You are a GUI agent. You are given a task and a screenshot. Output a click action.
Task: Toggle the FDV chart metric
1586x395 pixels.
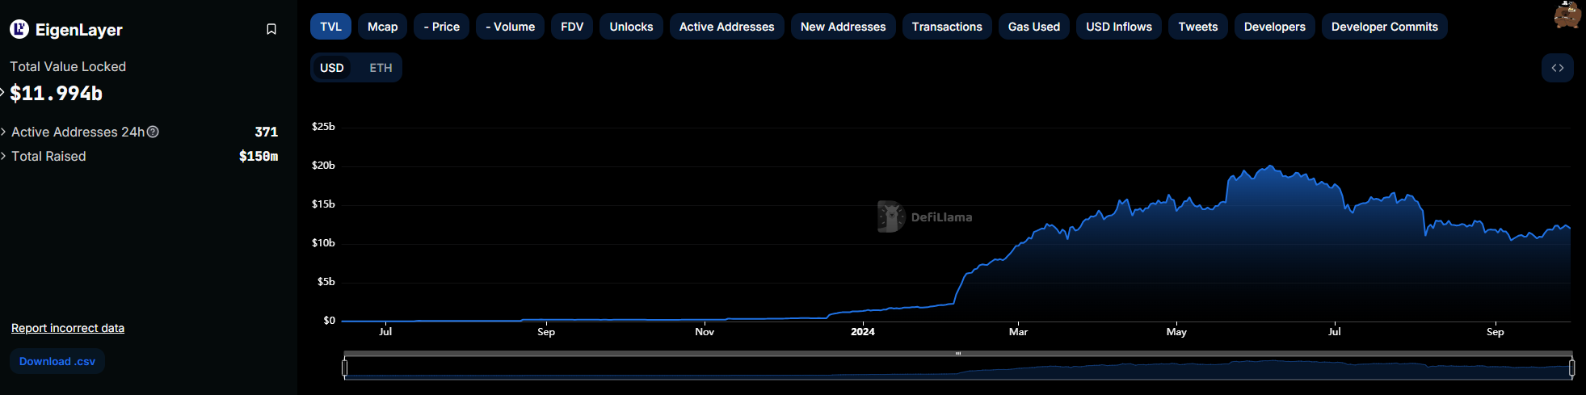point(572,27)
